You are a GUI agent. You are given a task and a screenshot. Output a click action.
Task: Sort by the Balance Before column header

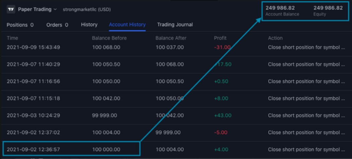coord(109,38)
